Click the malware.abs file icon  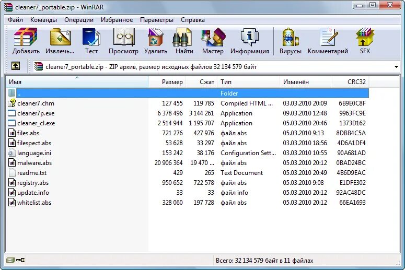pyautogui.click(x=12, y=162)
